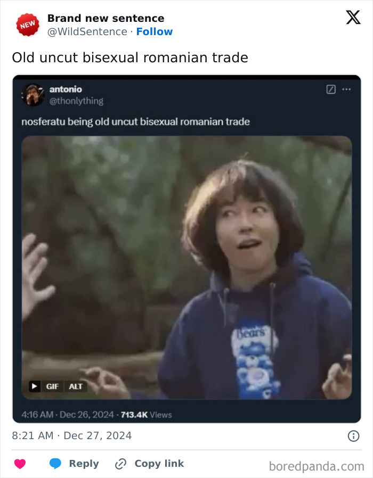Click the GIF badge label
The width and height of the screenshot is (373, 478).
(x=52, y=386)
